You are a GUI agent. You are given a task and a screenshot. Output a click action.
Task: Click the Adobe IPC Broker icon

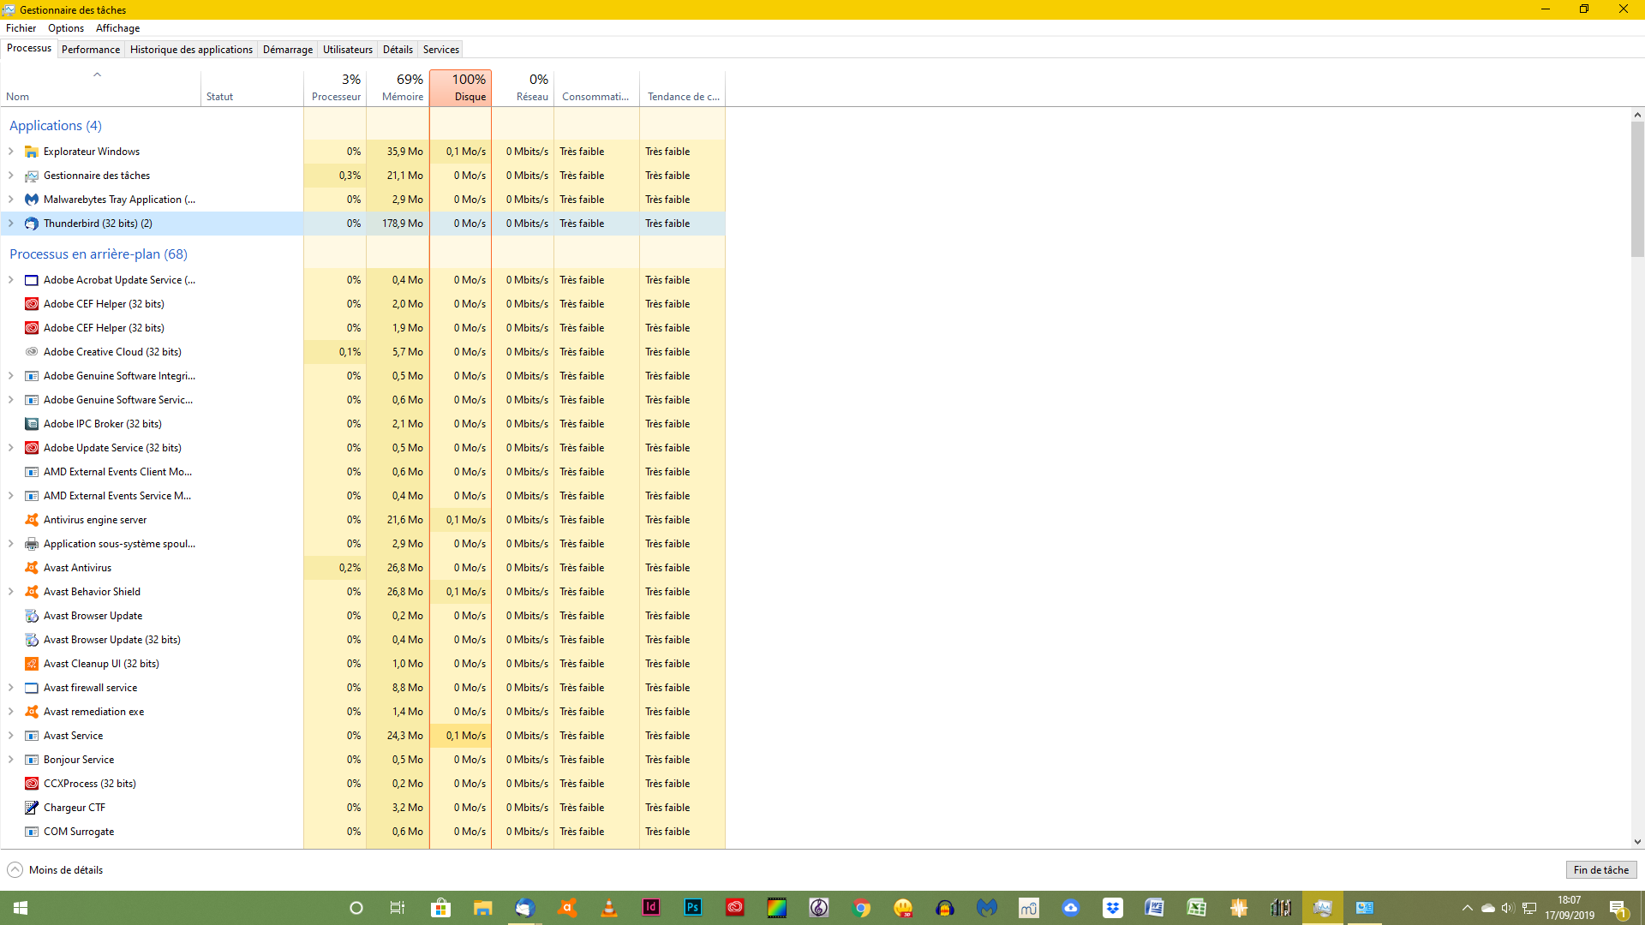32,424
